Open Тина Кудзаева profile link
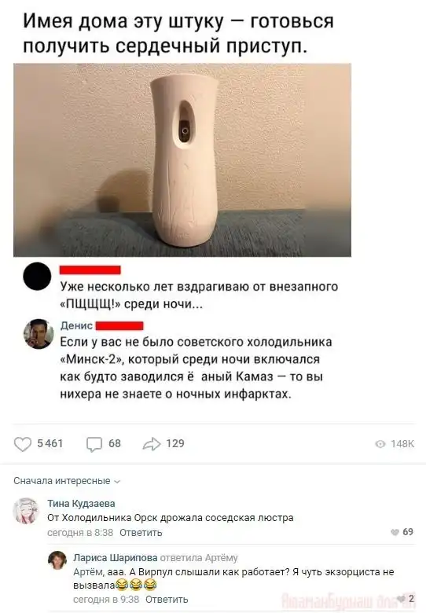The height and width of the screenshot is (613, 426). [81, 504]
